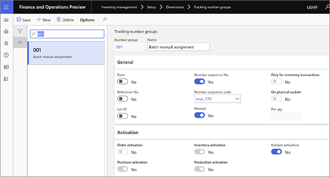This screenshot has height=177, width=330.
Task: Toggle Number sequence No. switch
Action: (199, 82)
